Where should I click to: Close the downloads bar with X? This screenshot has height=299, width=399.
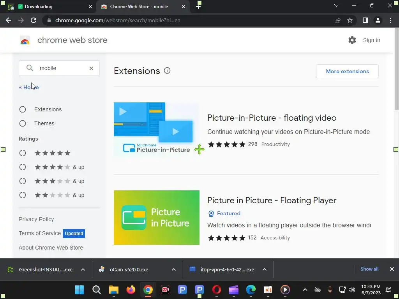(392, 269)
